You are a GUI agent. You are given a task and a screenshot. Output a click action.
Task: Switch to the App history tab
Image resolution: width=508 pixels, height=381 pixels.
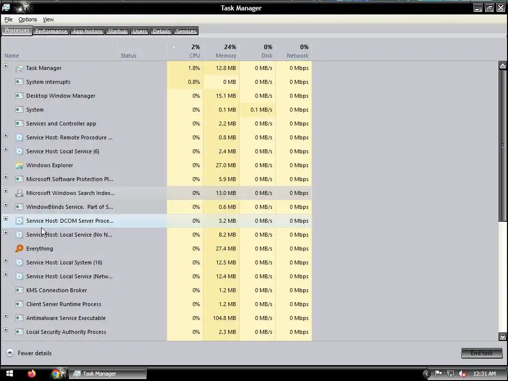click(x=87, y=31)
